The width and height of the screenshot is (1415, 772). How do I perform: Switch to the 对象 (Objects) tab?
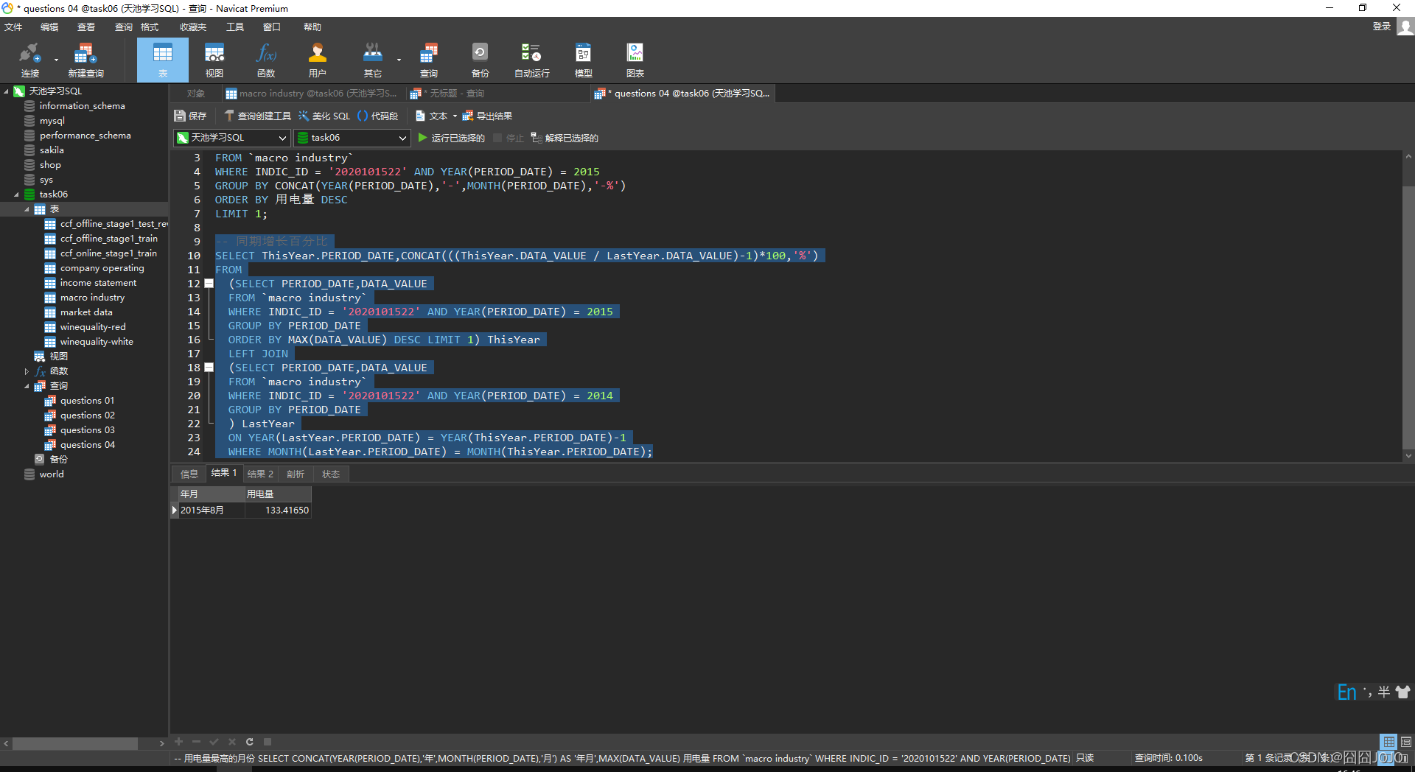point(195,94)
